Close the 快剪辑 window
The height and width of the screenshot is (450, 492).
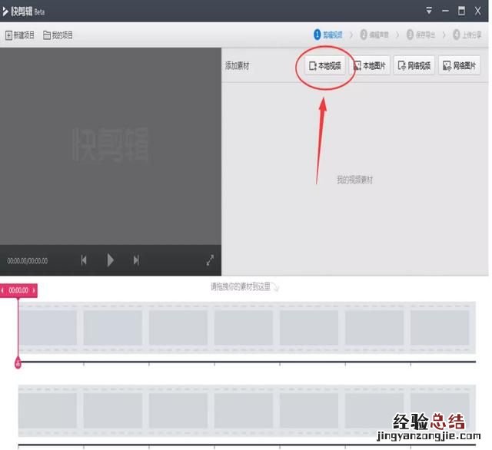click(x=478, y=11)
